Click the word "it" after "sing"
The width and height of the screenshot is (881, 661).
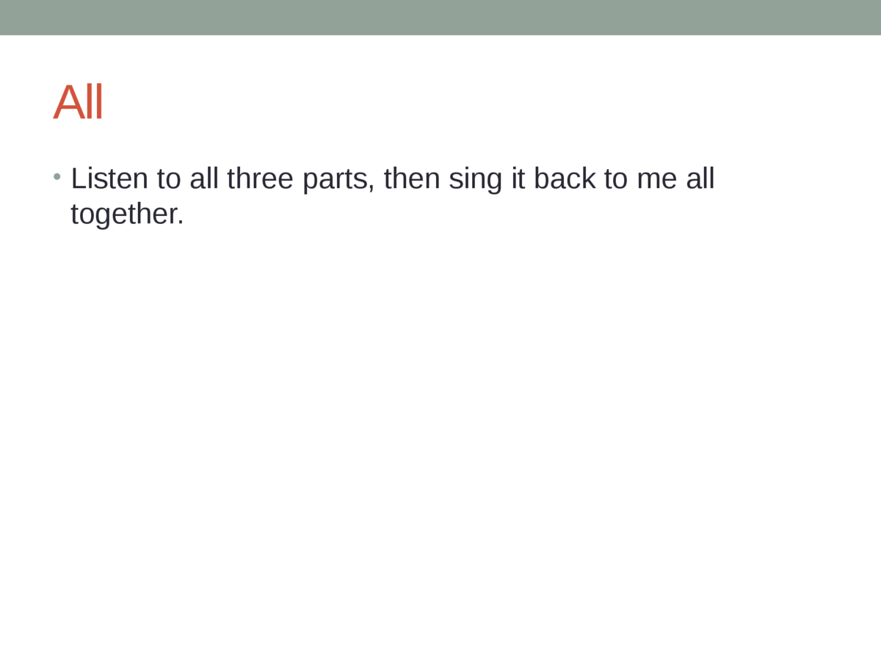point(518,178)
